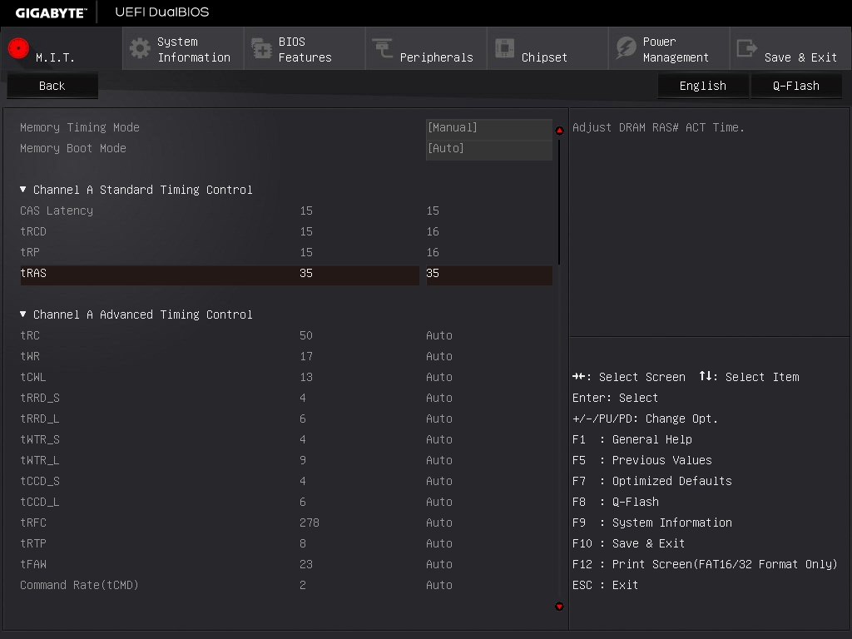Select the tCWL Auto setting
The image size is (852, 639).
tap(439, 377)
